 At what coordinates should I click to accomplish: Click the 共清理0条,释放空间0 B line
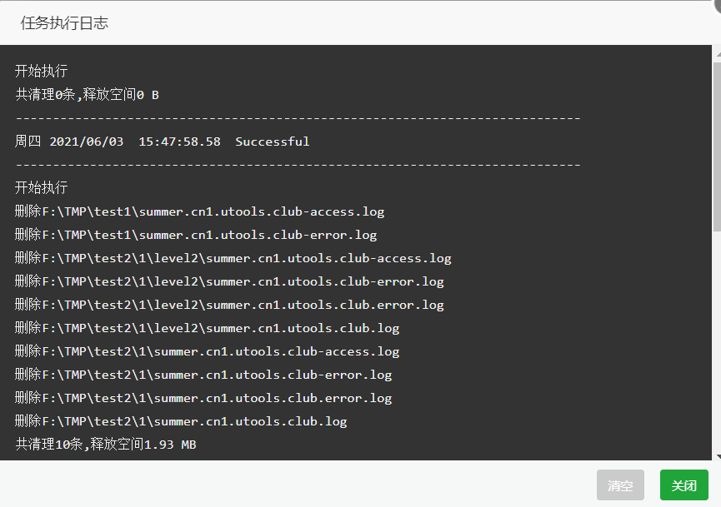pos(87,95)
